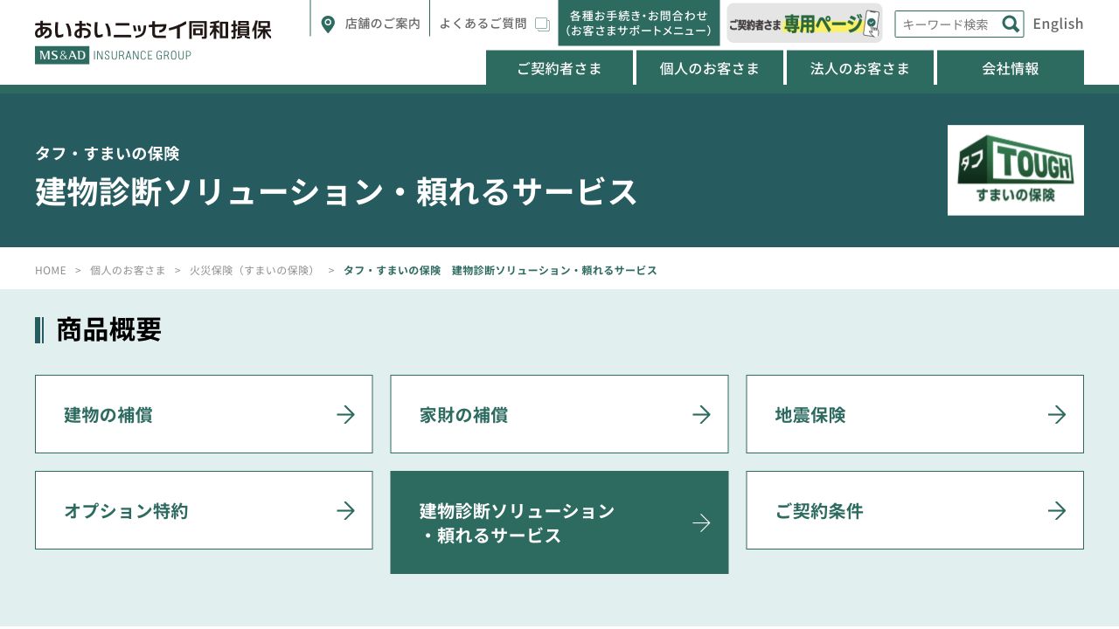Go to 店舗のご案内 page
The width and height of the screenshot is (1119, 629).
(x=382, y=24)
